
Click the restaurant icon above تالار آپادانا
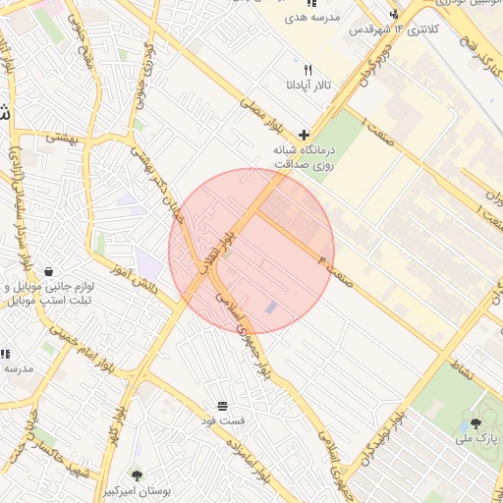click(x=307, y=70)
